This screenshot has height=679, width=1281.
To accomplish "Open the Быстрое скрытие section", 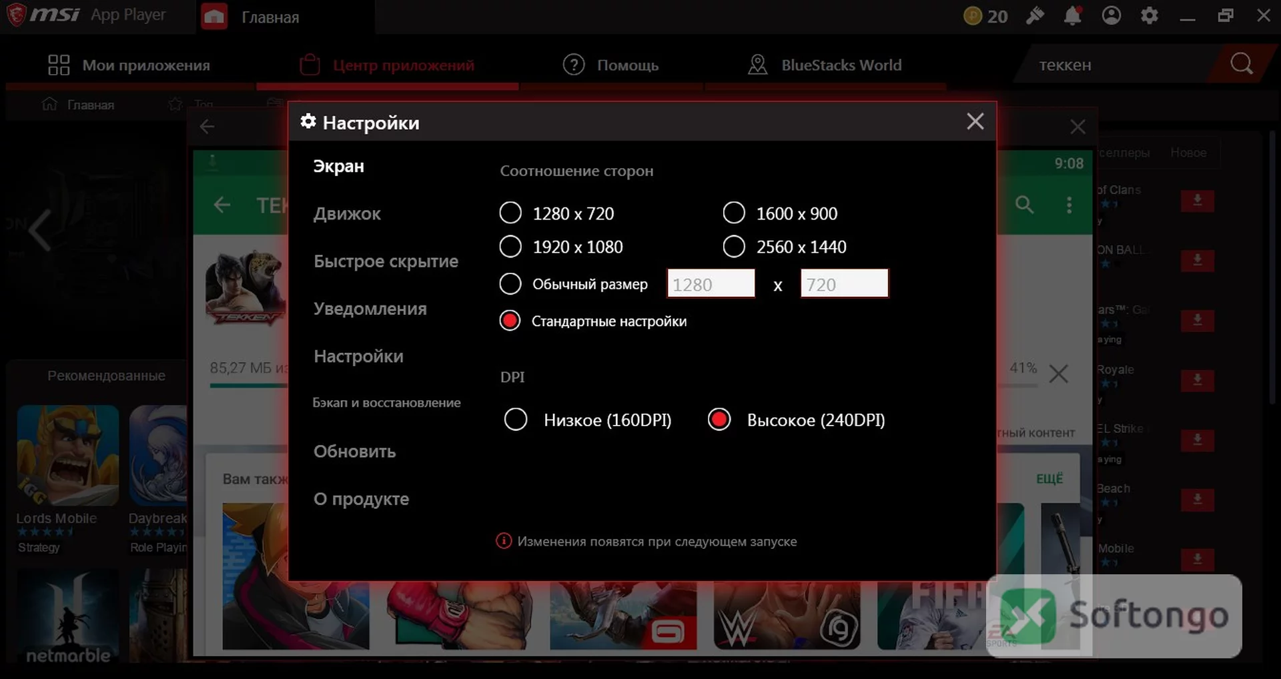I will (x=386, y=261).
